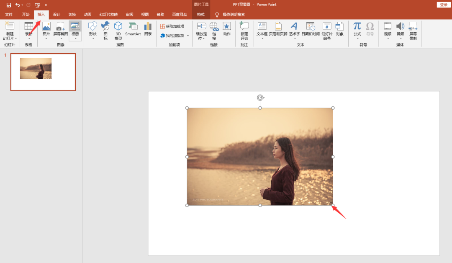The height and width of the screenshot is (263, 452).
Task: Open the 动画 (Animations) ribbon tab
Action: click(87, 14)
